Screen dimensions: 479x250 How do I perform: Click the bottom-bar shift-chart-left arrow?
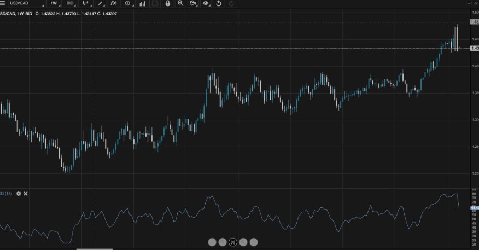[212, 242]
